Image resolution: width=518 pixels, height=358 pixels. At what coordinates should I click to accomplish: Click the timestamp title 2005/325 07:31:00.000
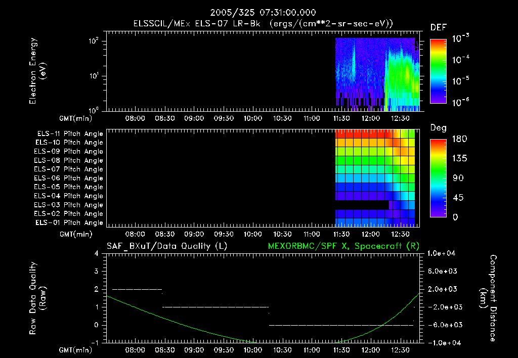[263, 13]
